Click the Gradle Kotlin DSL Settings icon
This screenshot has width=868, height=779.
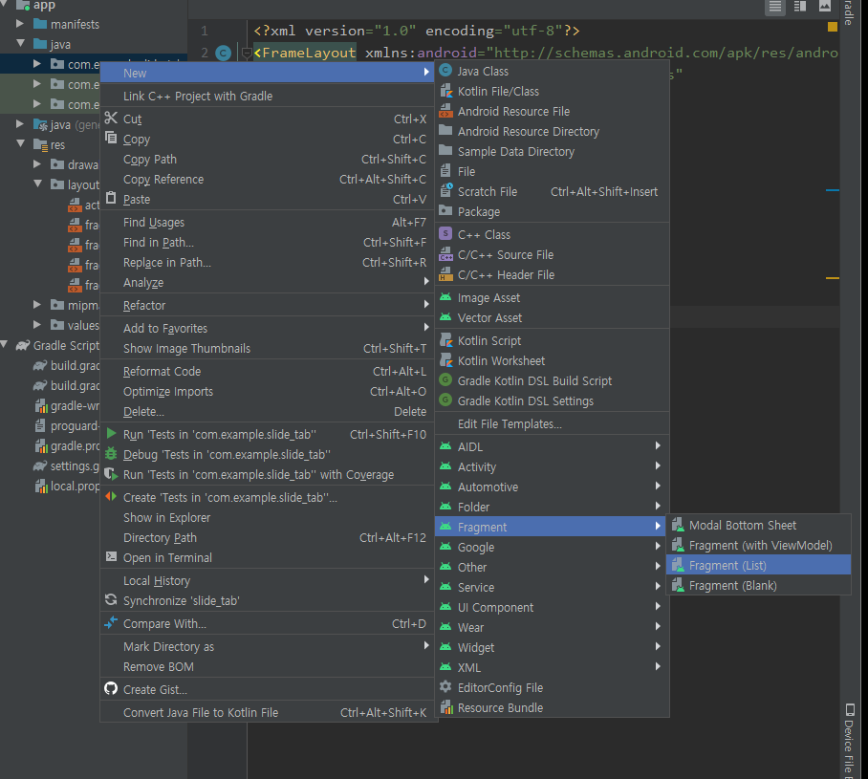tap(445, 400)
